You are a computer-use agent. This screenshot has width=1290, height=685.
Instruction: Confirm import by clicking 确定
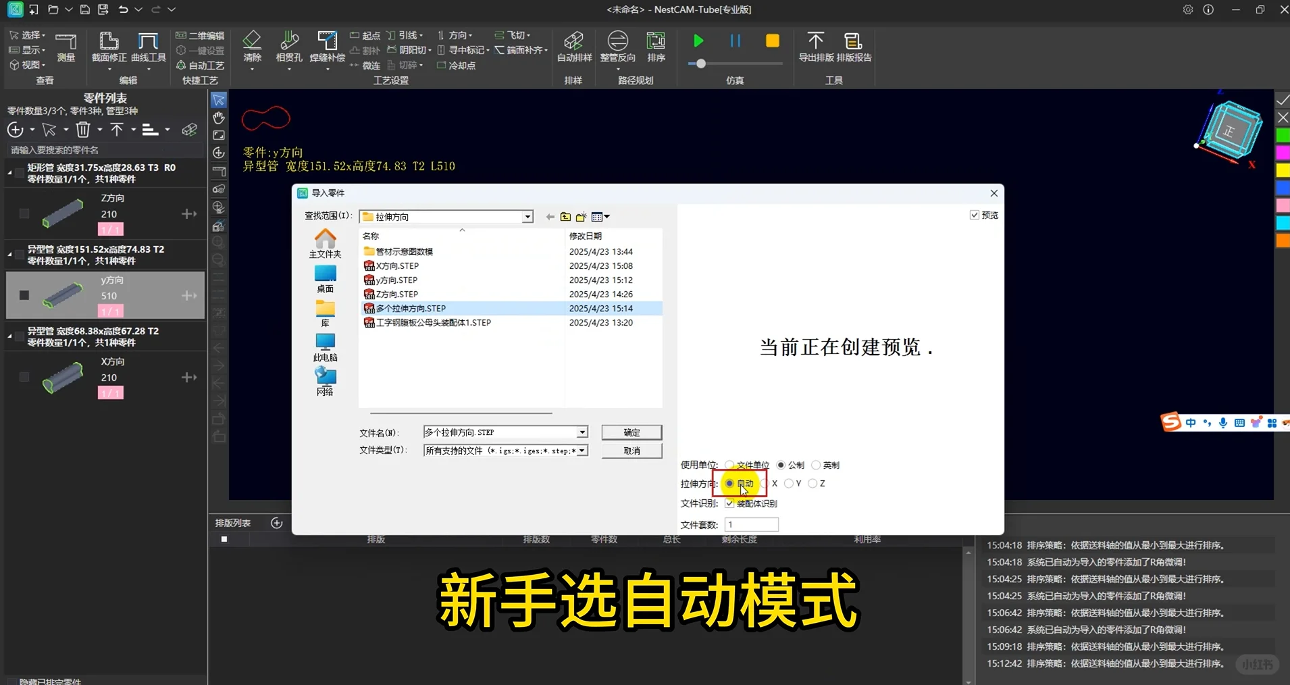[630, 432]
